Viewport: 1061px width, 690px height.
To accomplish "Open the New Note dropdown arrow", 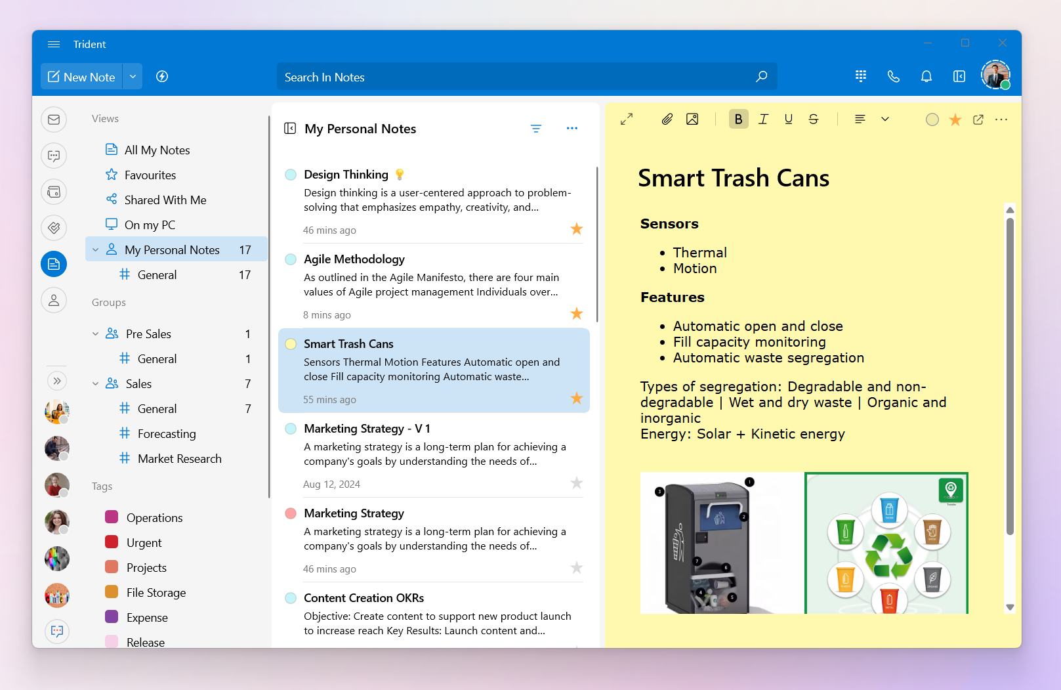I will 133,77.
